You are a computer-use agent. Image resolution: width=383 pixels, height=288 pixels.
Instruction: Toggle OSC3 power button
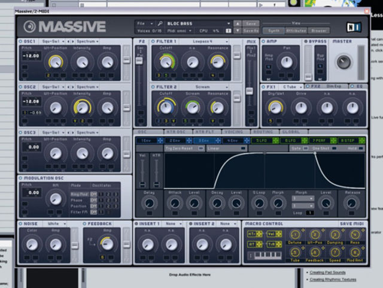20,132
